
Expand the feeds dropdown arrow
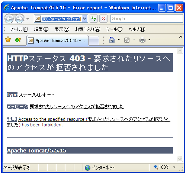pyautogui.click(x=134, y=40)
